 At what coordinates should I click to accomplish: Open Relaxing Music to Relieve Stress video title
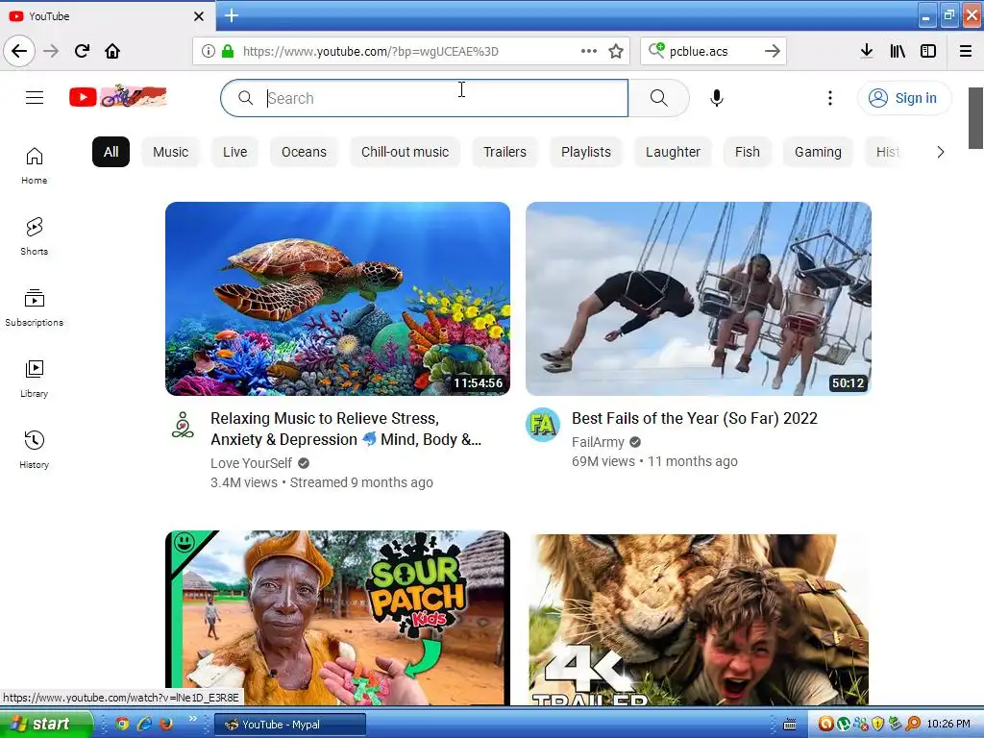coord(346,429)
